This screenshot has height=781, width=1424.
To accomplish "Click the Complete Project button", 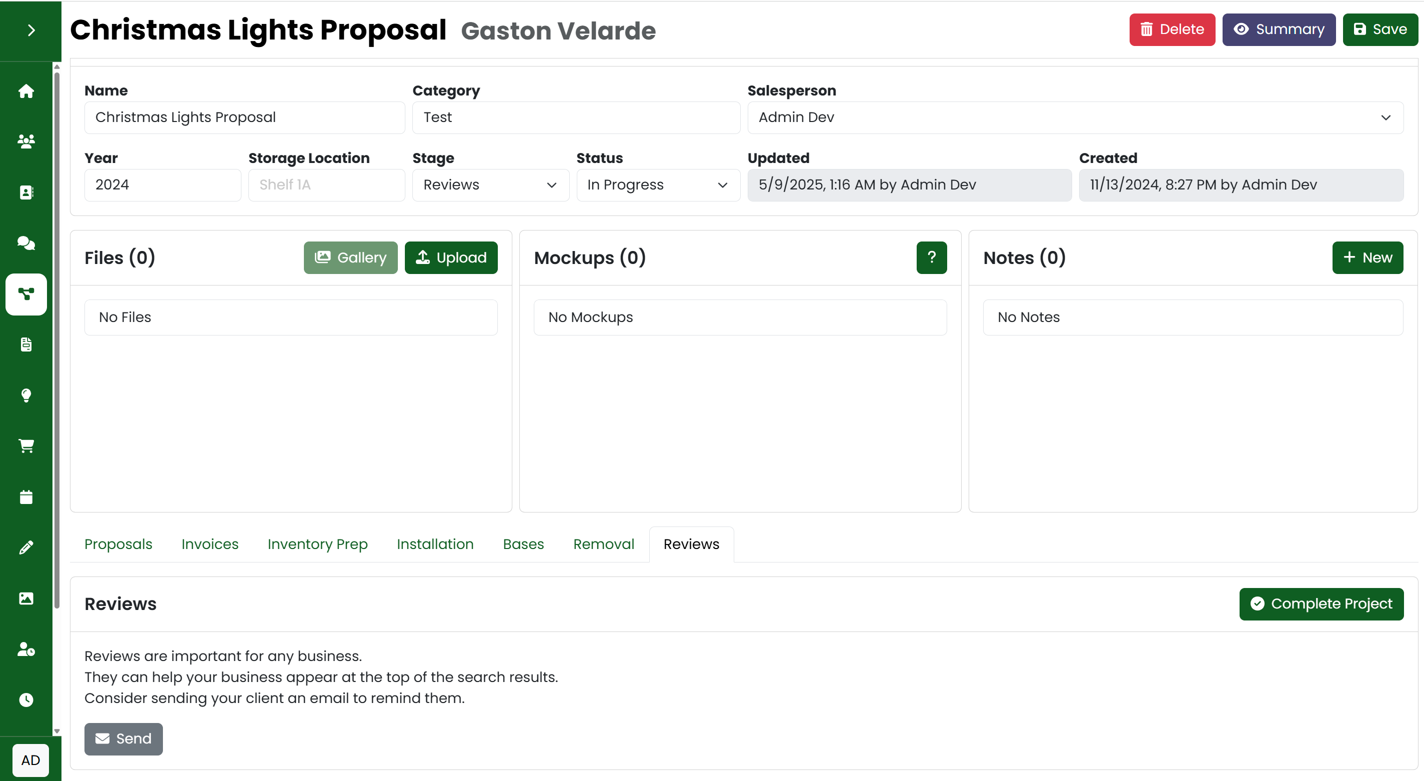I will coord(1321,603).
